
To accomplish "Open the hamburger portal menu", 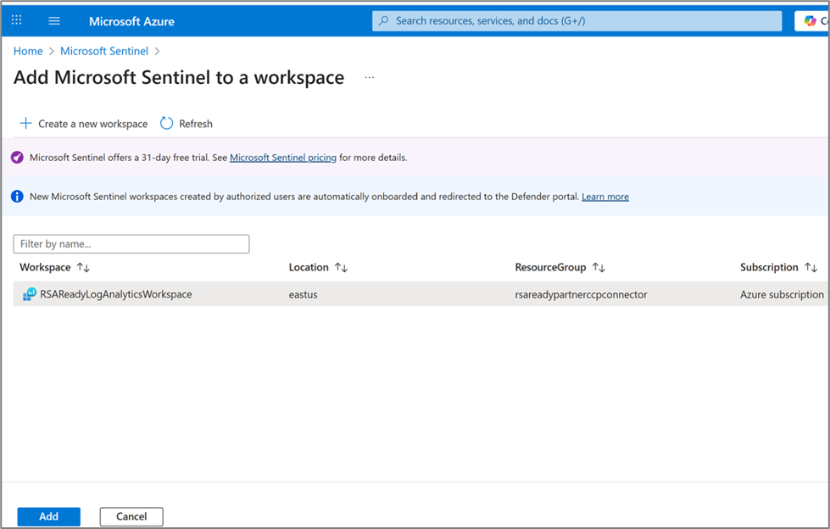I will tap(54, 20).
